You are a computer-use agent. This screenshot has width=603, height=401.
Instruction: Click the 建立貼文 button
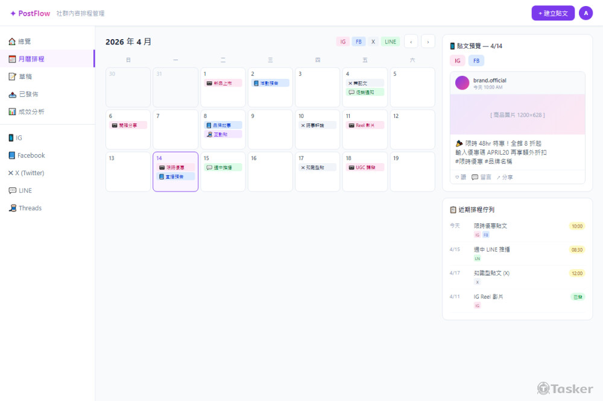[x=552, y=13]
